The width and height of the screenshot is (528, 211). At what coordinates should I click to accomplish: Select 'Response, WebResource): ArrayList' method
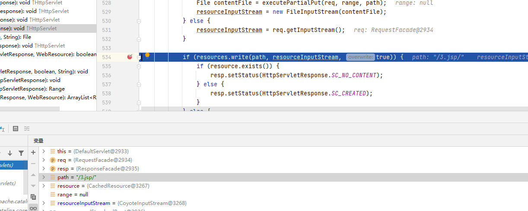[x=48, y=98]
